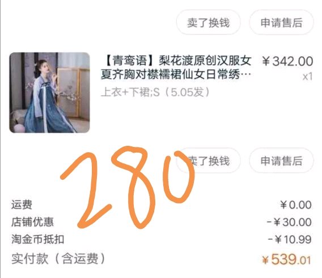The height and width of the screenshot is (278, 322).
Task: Tap the lower 申请售后 button
Action: tap(281, 161)
